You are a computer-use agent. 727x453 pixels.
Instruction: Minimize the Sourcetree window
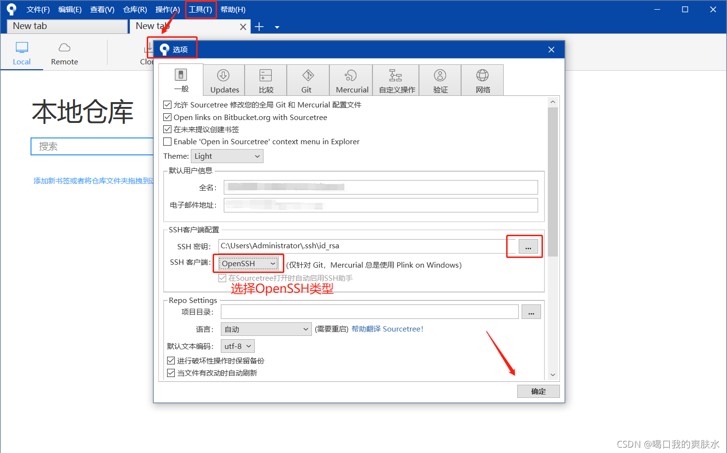pos(657,9)
